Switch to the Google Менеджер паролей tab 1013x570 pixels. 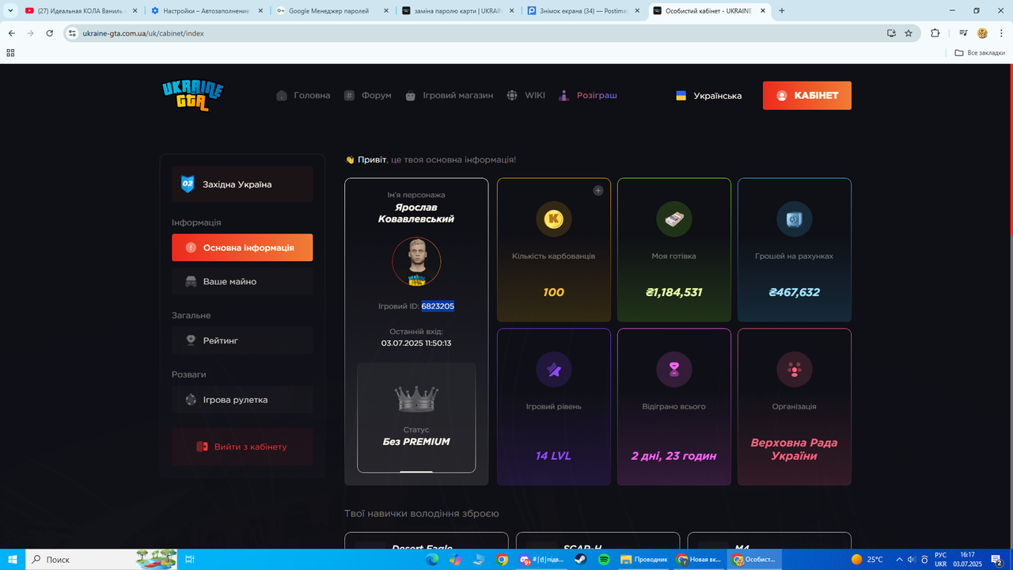tap(332, 10)
